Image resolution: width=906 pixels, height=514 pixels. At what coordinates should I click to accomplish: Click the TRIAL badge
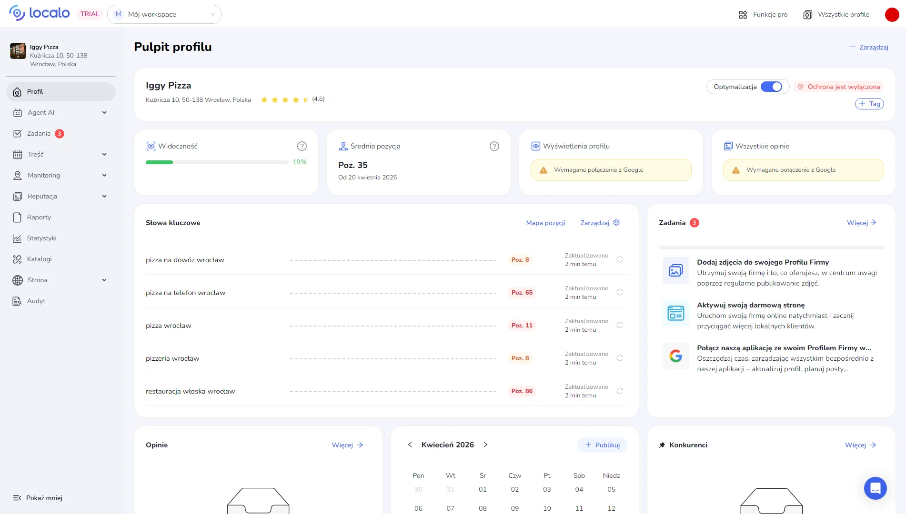point(90,14)
